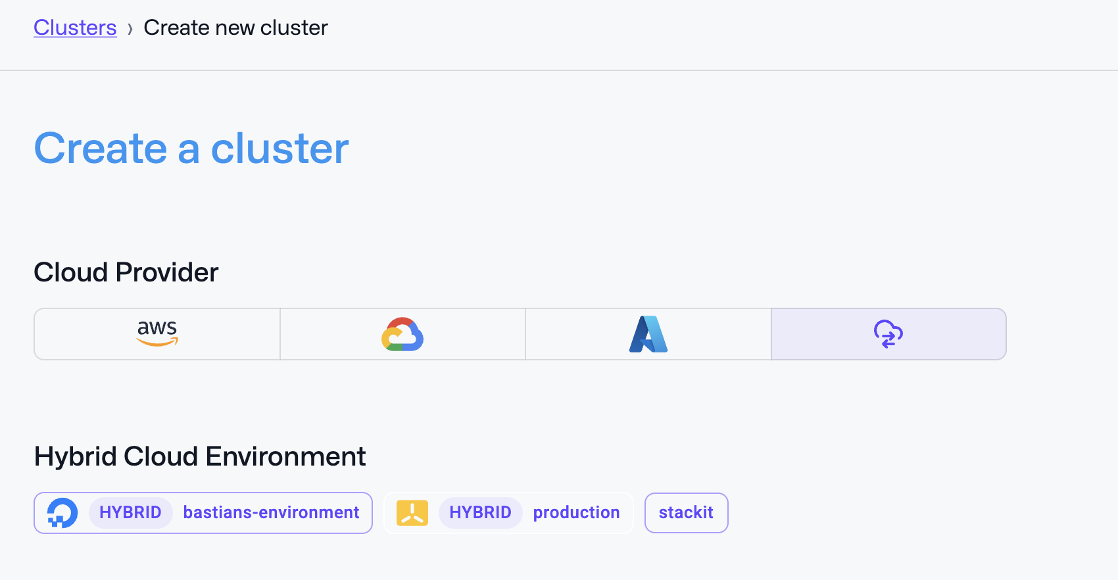Image resolution: width=1118 pixels, height=580 pixels.
Task: Click the HYBRID badge beside bastians-environment
Action: coord(131,512)
